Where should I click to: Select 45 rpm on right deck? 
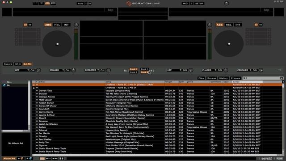tap(261, 25)
